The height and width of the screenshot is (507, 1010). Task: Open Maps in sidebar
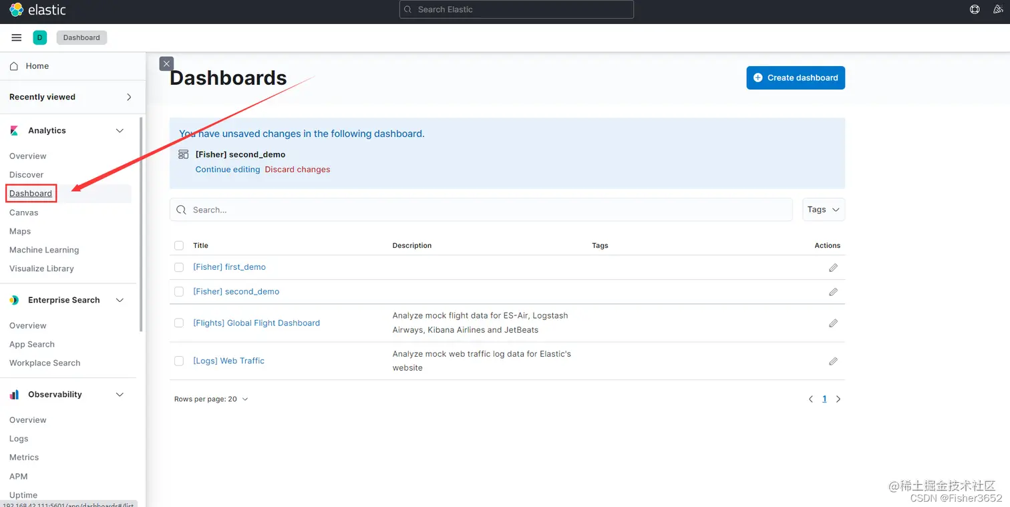(x=20, y=232)
